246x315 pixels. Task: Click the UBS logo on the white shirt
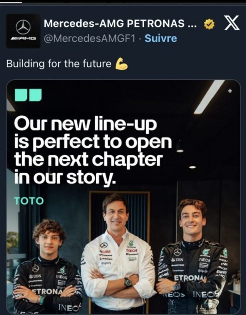click(105, 252)
